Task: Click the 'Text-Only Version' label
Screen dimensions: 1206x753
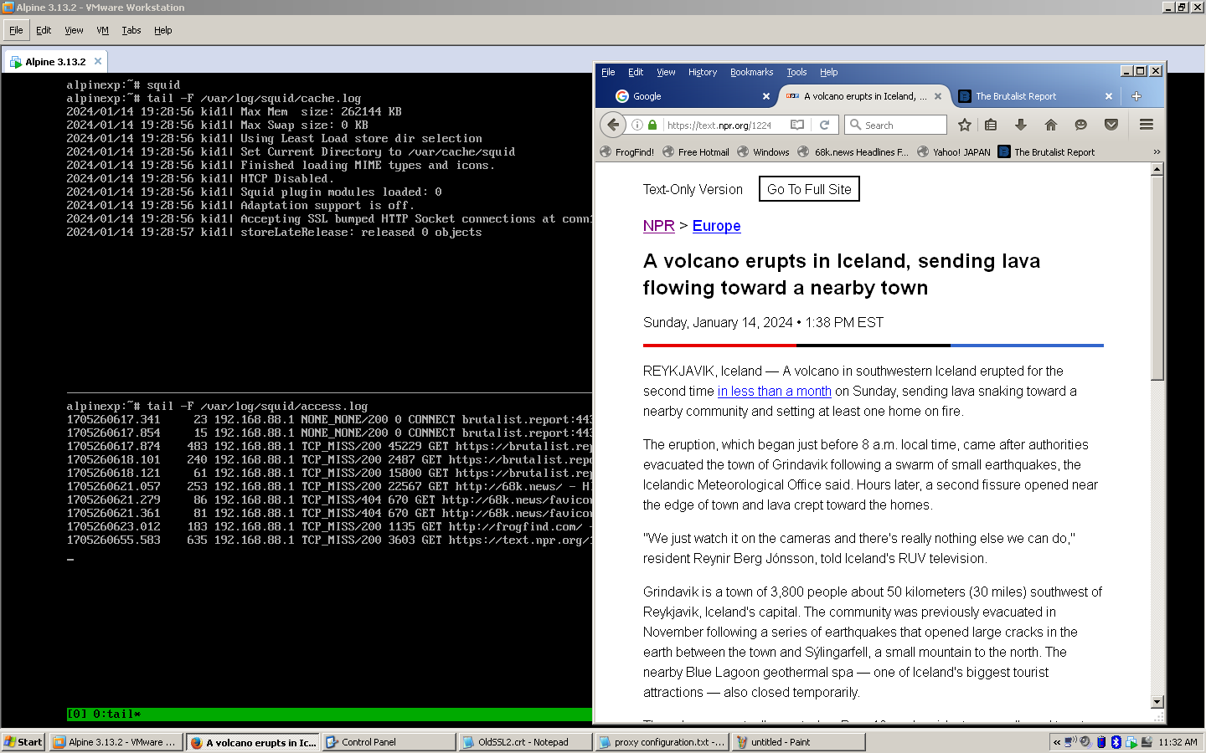Action: tap(693, 189)
